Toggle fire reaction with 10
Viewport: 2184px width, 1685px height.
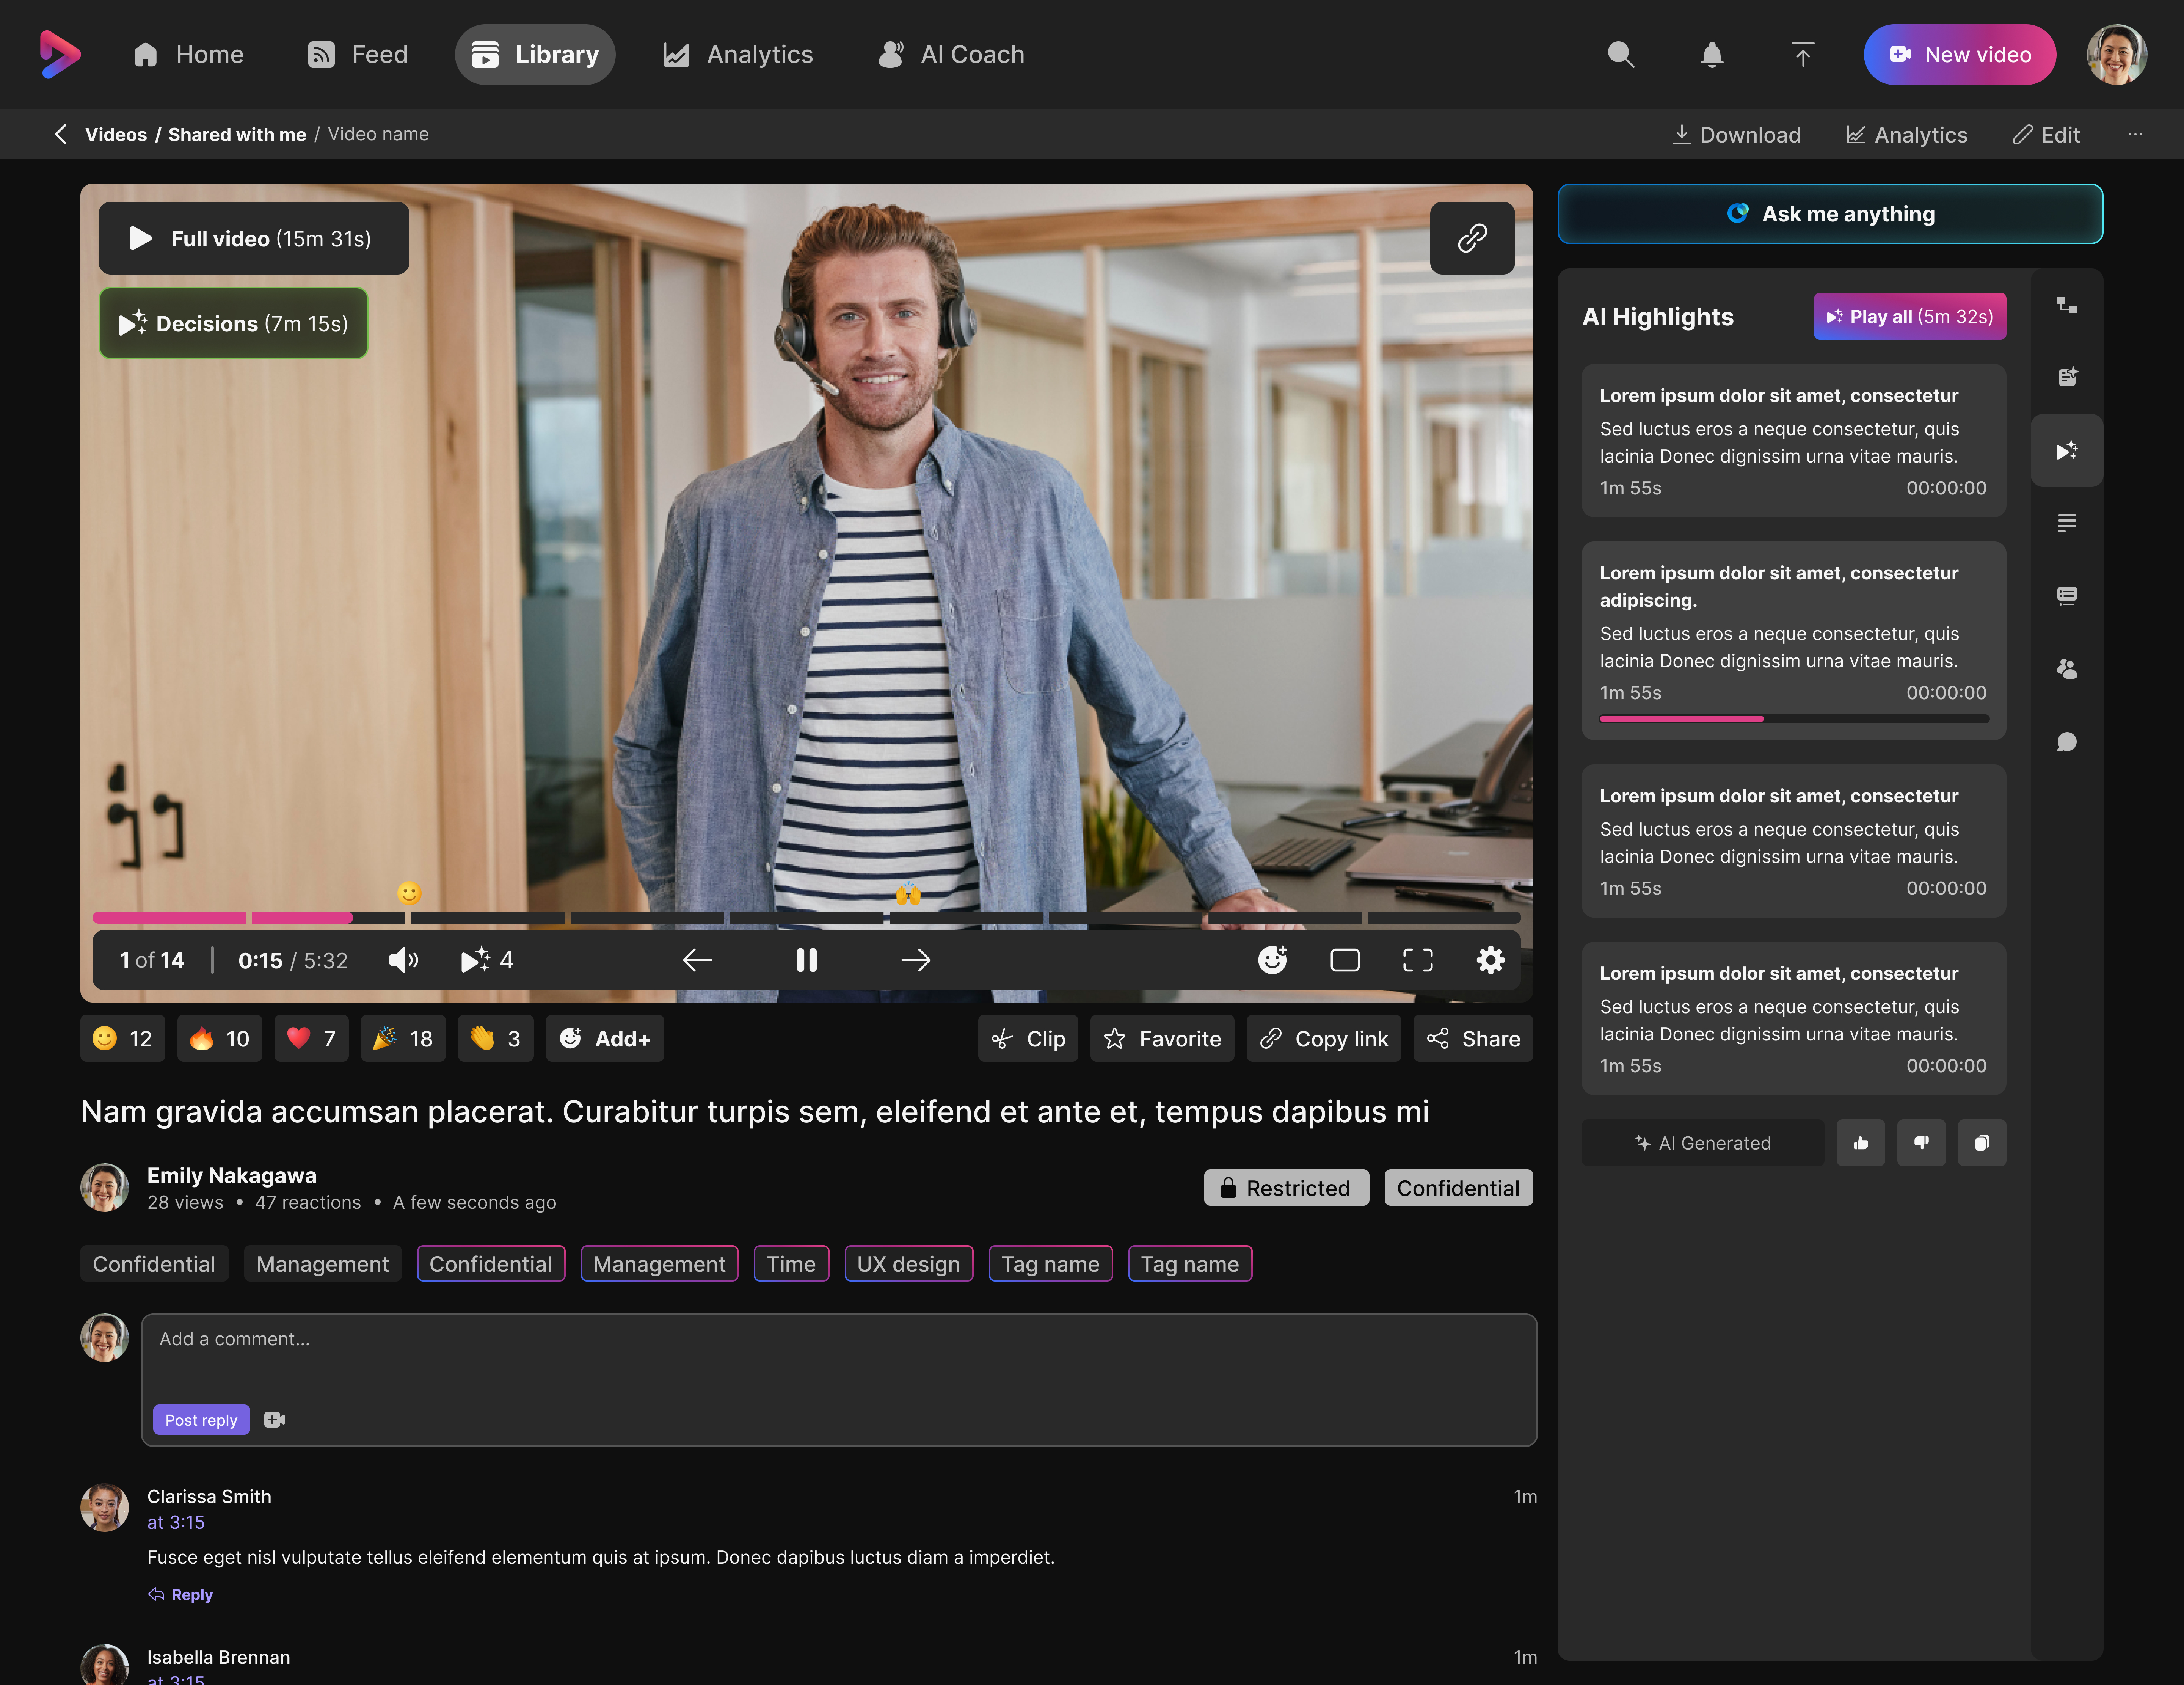point(220,1039)
